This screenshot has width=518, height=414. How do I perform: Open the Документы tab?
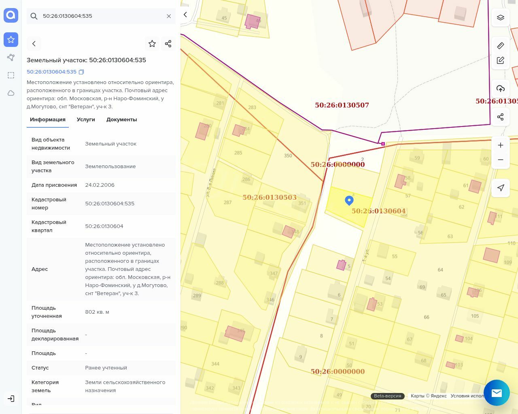[x=121, y=120]
